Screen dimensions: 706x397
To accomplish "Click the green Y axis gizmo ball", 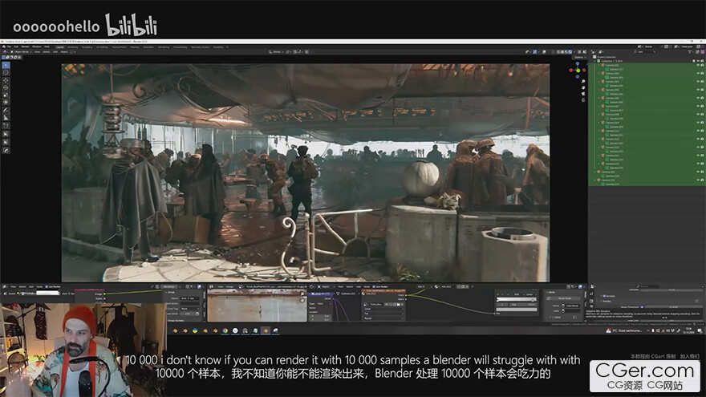I will 578,71.
